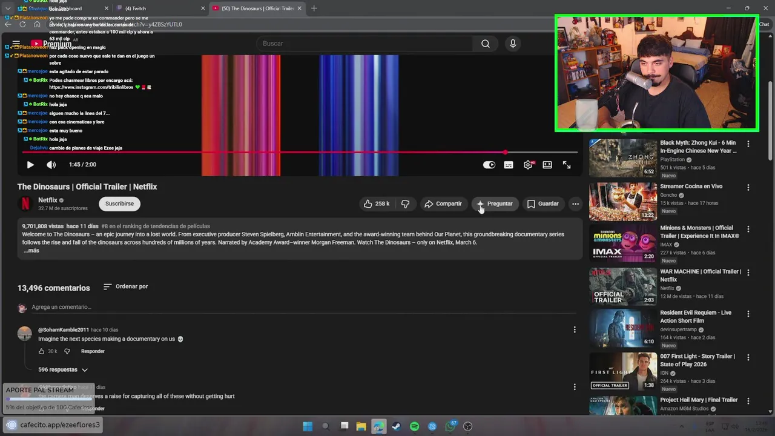775x436 pixels.
Task: Toggle the autoplay switch in player
Action: [x=489, y=165]
